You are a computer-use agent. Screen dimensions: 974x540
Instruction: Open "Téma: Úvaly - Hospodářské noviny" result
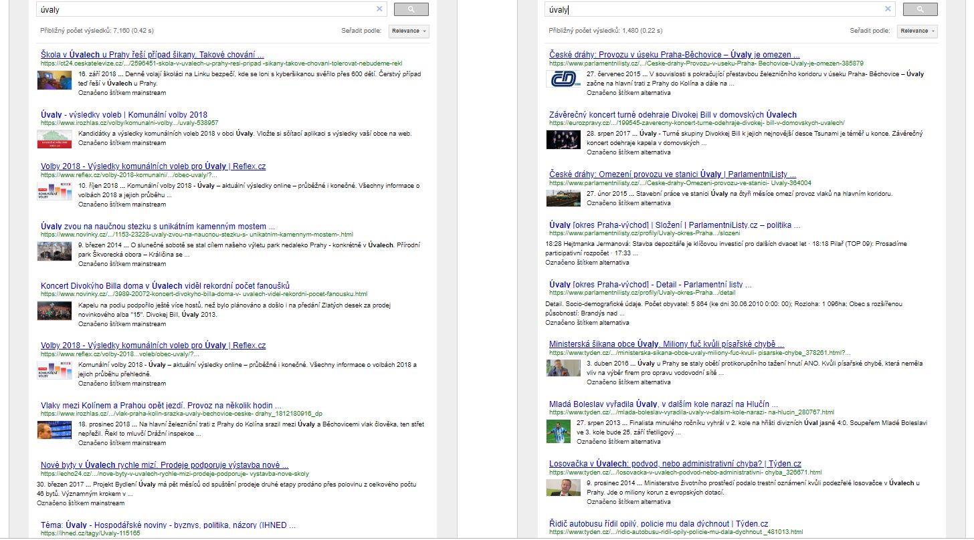(x=168, y=525)
